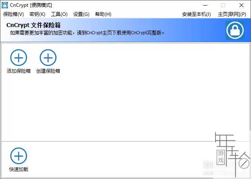Click the 快速加载 plus icon

click(19, 156)
